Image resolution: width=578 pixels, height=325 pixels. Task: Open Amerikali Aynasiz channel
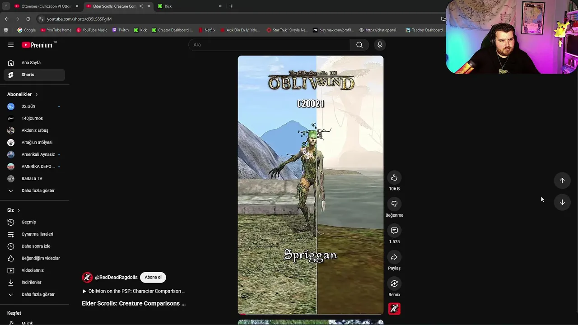(34, 154)
